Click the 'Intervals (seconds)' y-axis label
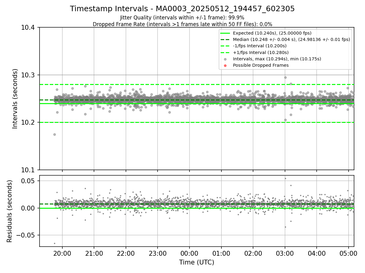Screen dimensions: 365x273 coord(15,99)
